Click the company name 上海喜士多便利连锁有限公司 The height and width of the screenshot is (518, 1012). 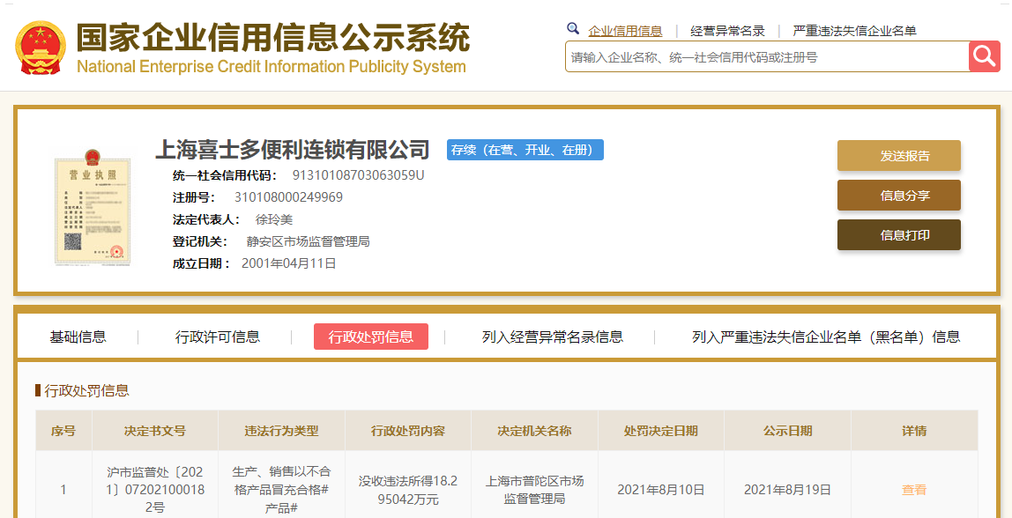click(293, 150)
